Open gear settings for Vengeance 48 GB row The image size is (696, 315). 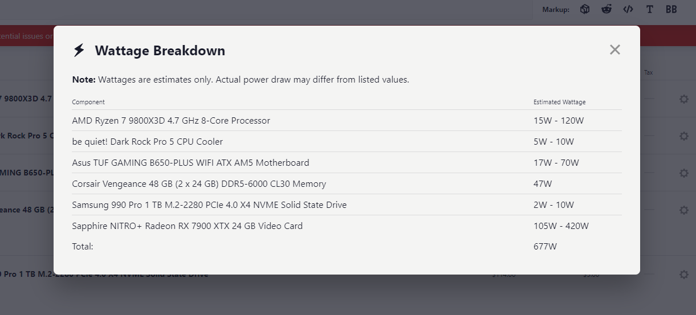[x=684, y=210]
